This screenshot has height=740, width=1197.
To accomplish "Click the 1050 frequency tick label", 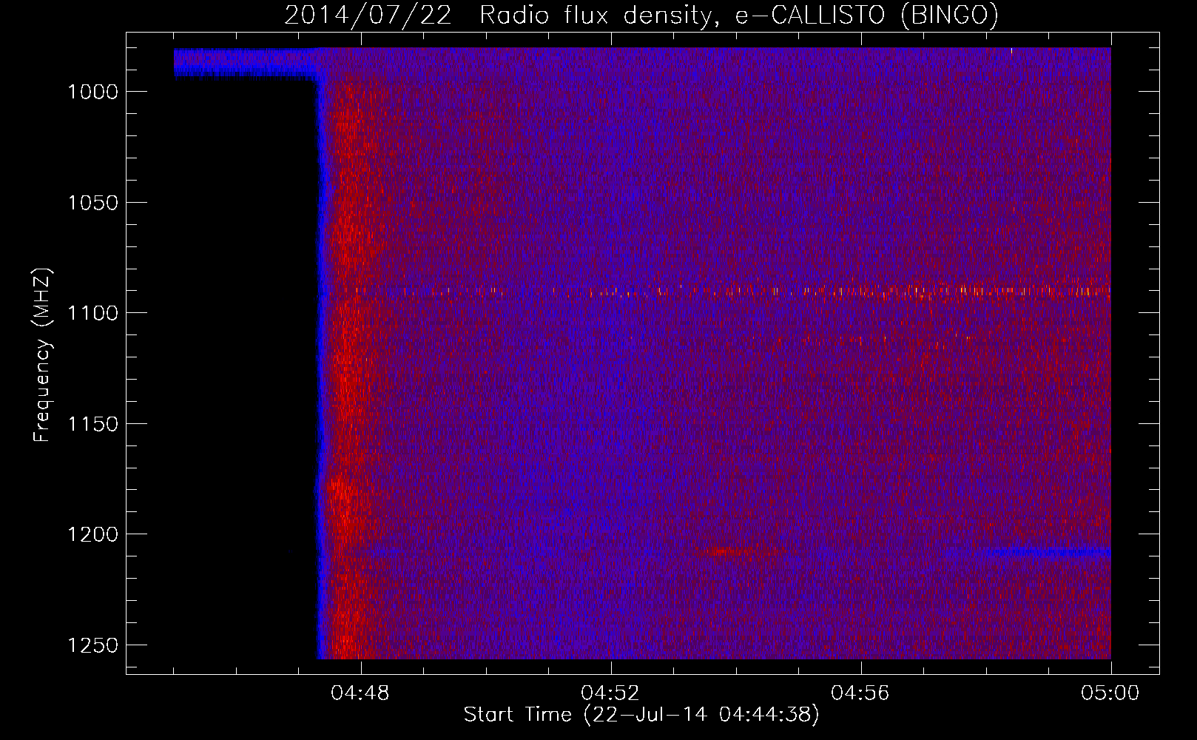I will pos(92,203).
